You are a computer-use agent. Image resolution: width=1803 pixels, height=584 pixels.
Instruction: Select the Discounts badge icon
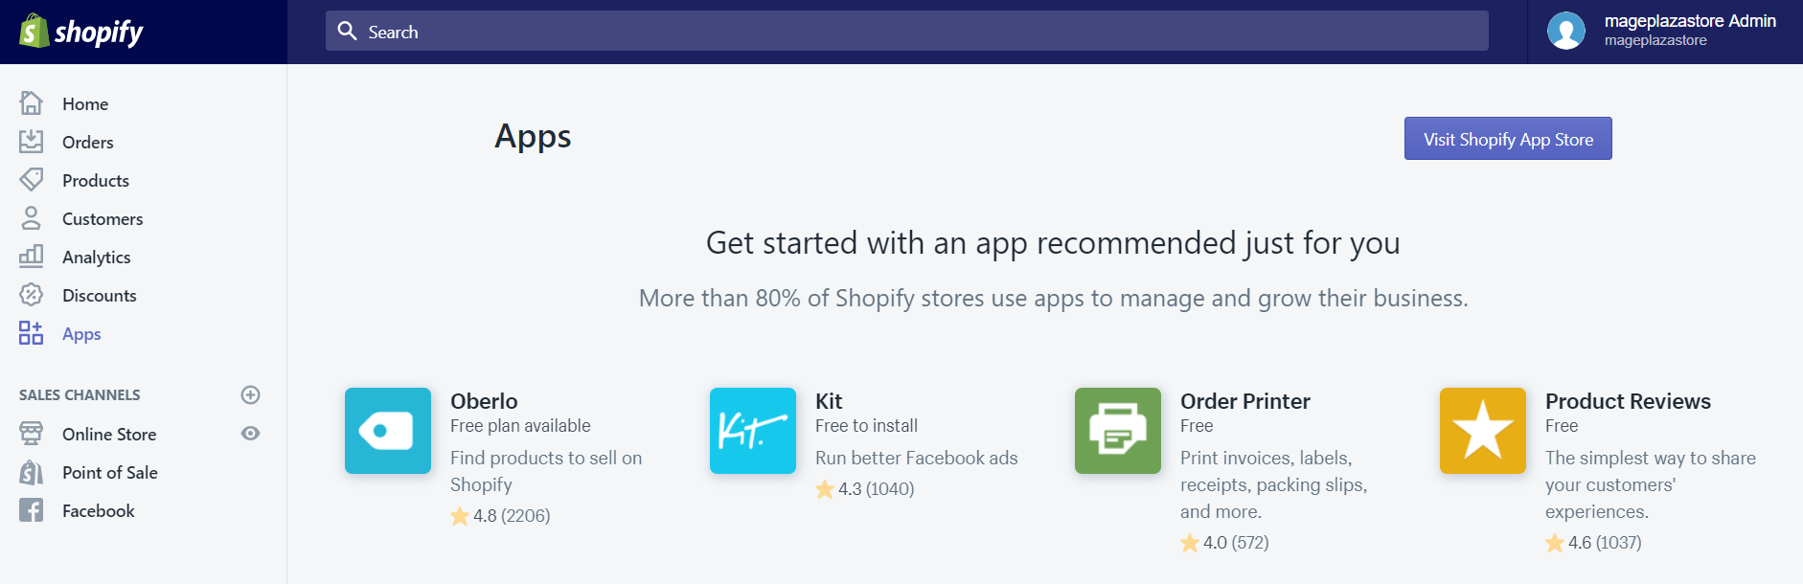[x=32, y=295]
